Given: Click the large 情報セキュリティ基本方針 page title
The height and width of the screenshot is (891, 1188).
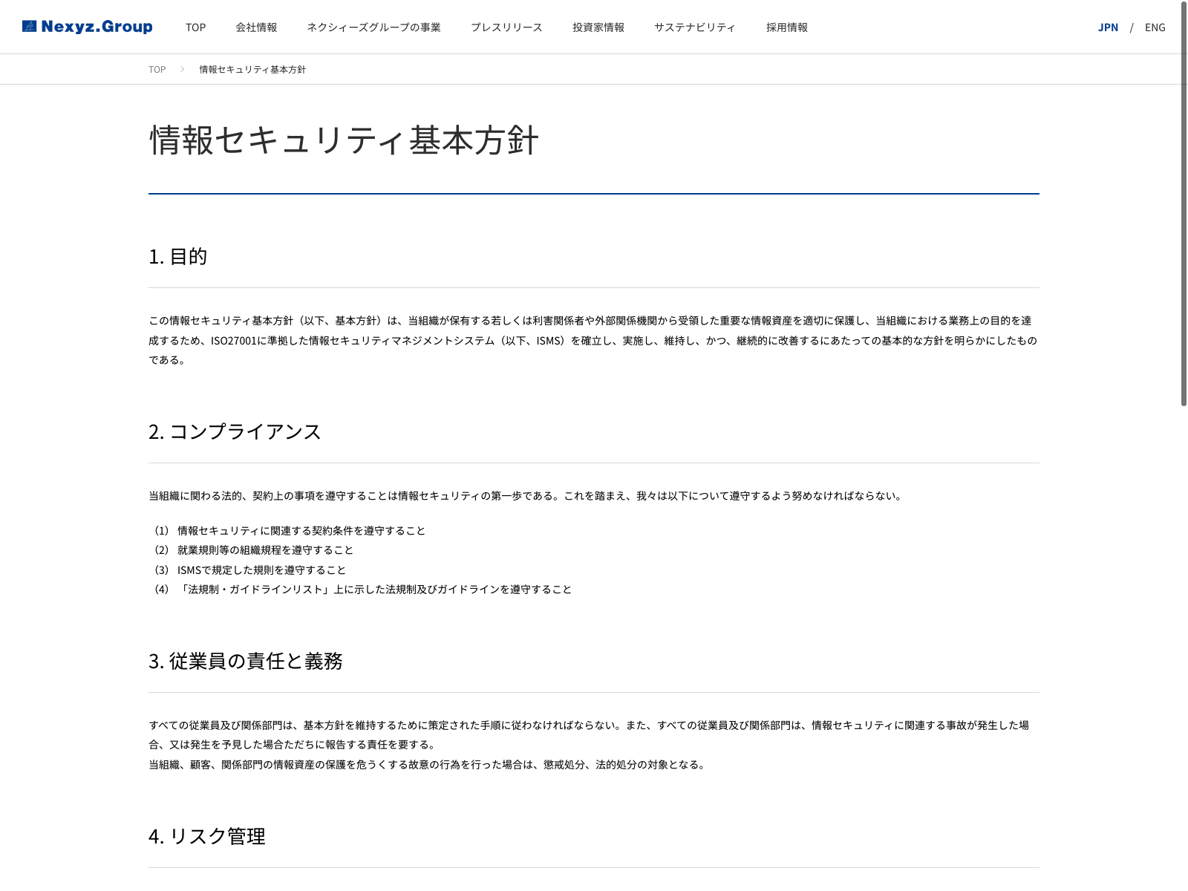Looking at the screenshot, I should coord(344,140).
